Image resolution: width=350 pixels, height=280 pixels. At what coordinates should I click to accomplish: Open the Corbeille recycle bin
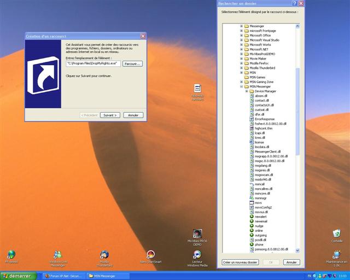pos(337,234)
